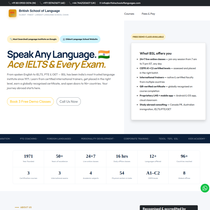Image resolution: width=210 pixels, height=210 pixels.
Task: Email info@britishschooloflanguages.com
Action: pyautogui.click(x=120, y=3)
